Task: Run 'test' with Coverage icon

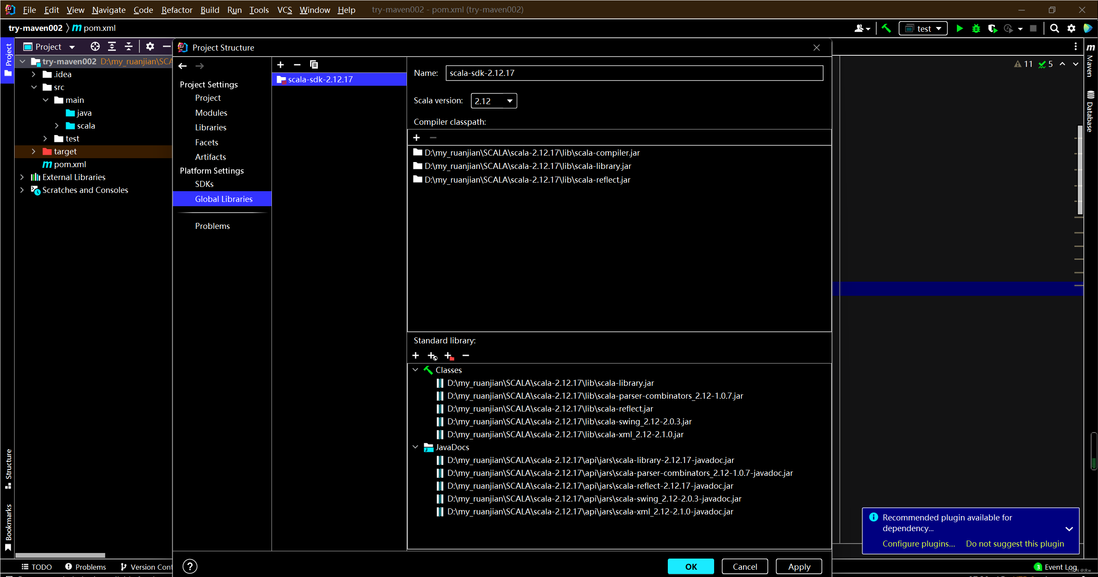Action: (993, 28)
